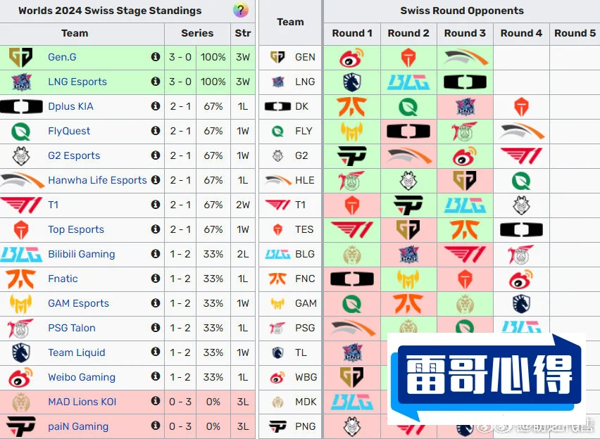Click the Gen.G logo in standings table

tap(20, 58)
